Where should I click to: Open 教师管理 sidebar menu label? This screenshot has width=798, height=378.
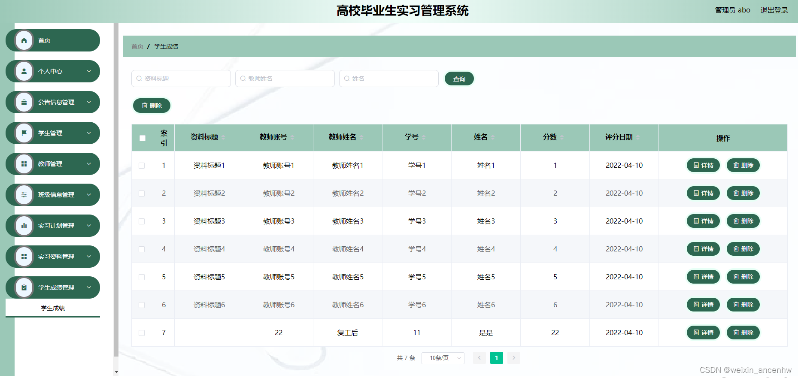click(x=50, y=164)
